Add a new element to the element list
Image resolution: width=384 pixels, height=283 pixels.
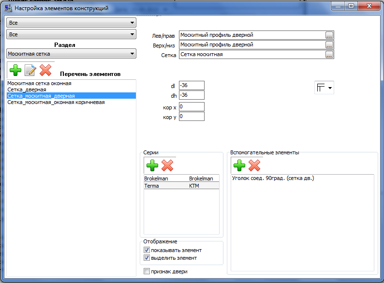[x=15, y=70]
